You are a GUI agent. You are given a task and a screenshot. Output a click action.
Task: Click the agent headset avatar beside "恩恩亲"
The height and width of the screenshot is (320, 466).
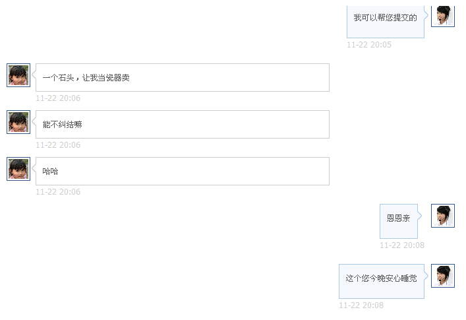point(442,216)
